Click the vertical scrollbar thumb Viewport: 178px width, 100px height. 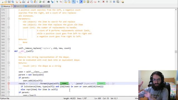tap(176, 52)
